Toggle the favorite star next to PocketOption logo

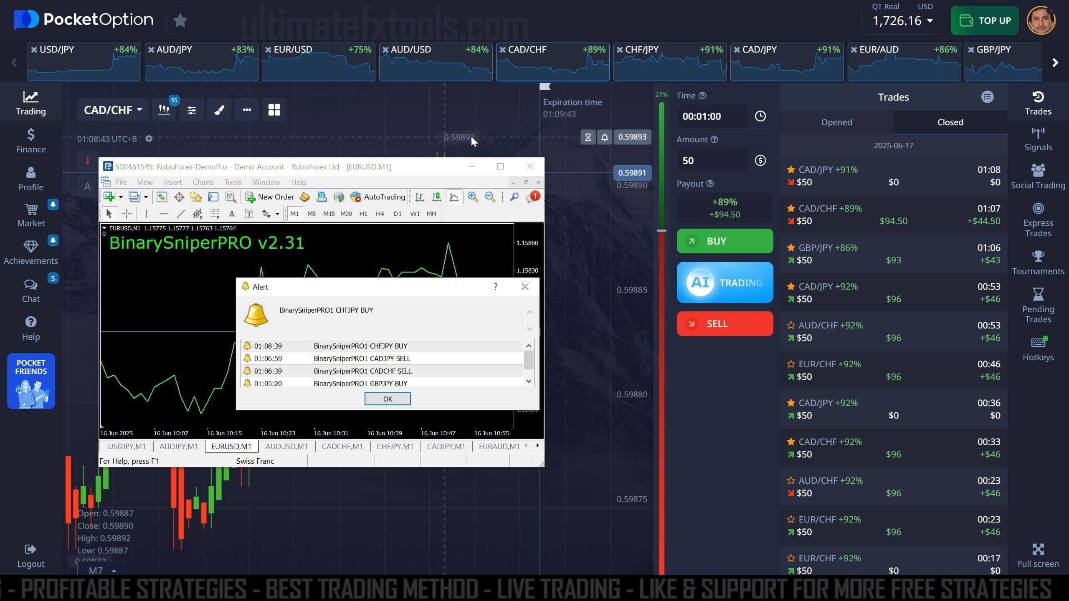pyautogui.click(x=180, y=20)
